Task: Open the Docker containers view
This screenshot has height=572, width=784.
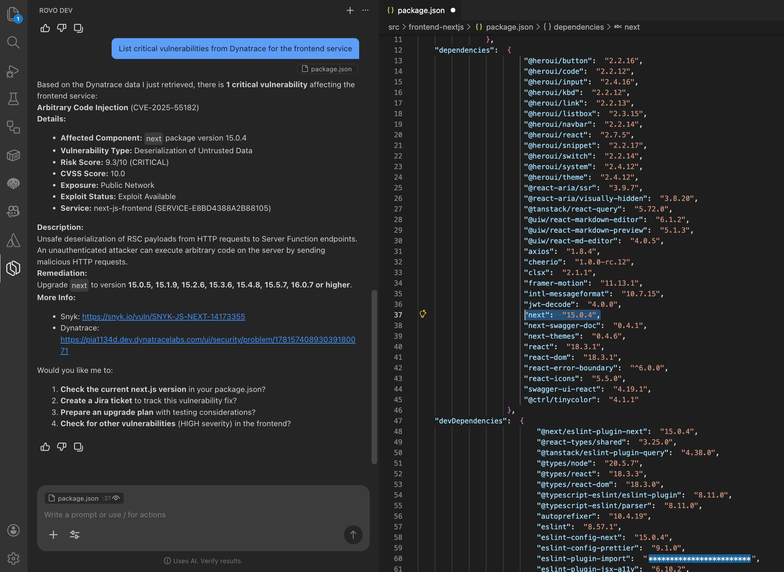Action: pos(13,156)
